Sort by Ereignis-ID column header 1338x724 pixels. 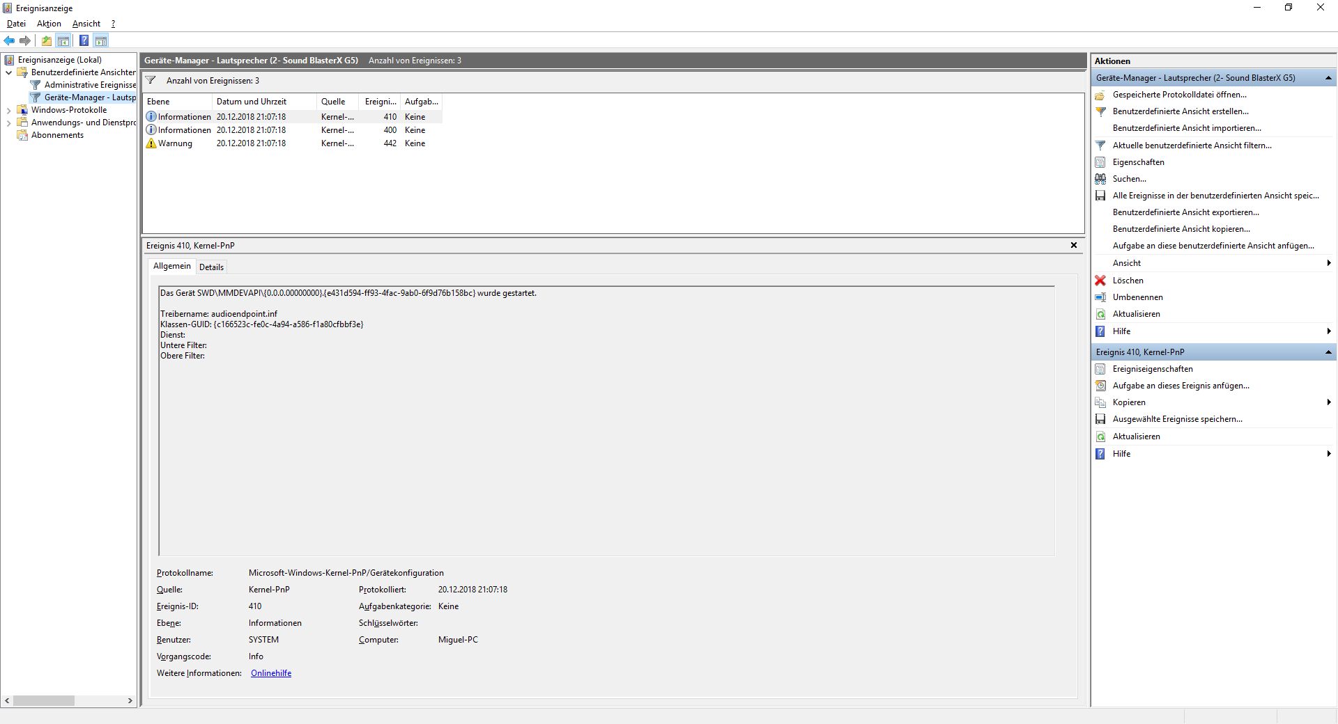tap(380, 102)
